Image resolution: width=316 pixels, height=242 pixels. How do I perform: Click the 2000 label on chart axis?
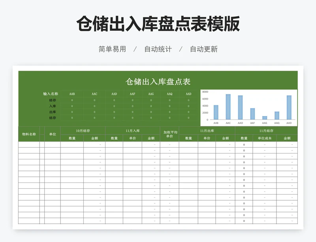click(x=205, y=113)
